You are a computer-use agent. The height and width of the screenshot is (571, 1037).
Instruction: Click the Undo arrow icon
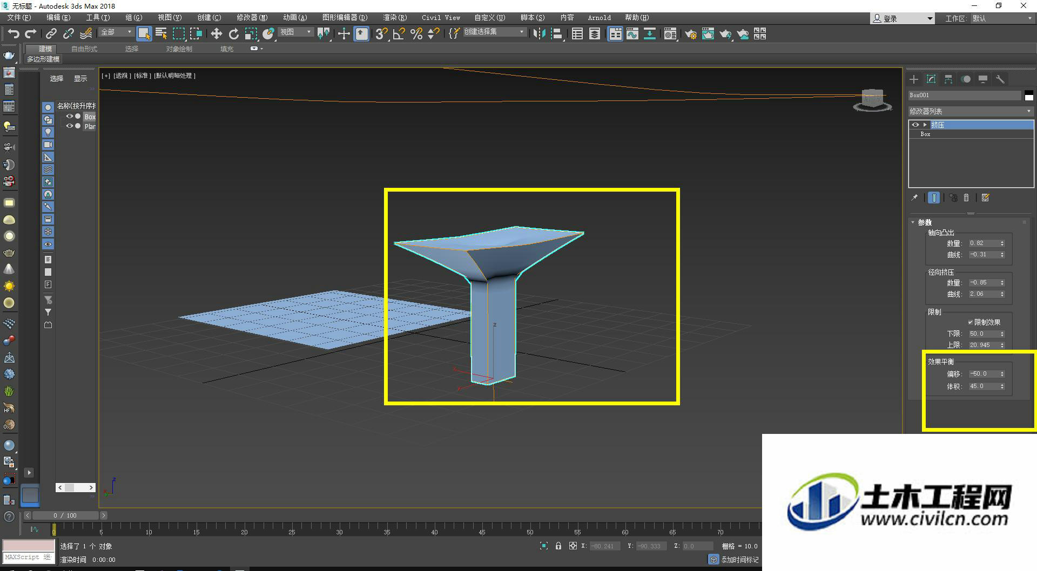pyautogui.click(x=14, y=34)
